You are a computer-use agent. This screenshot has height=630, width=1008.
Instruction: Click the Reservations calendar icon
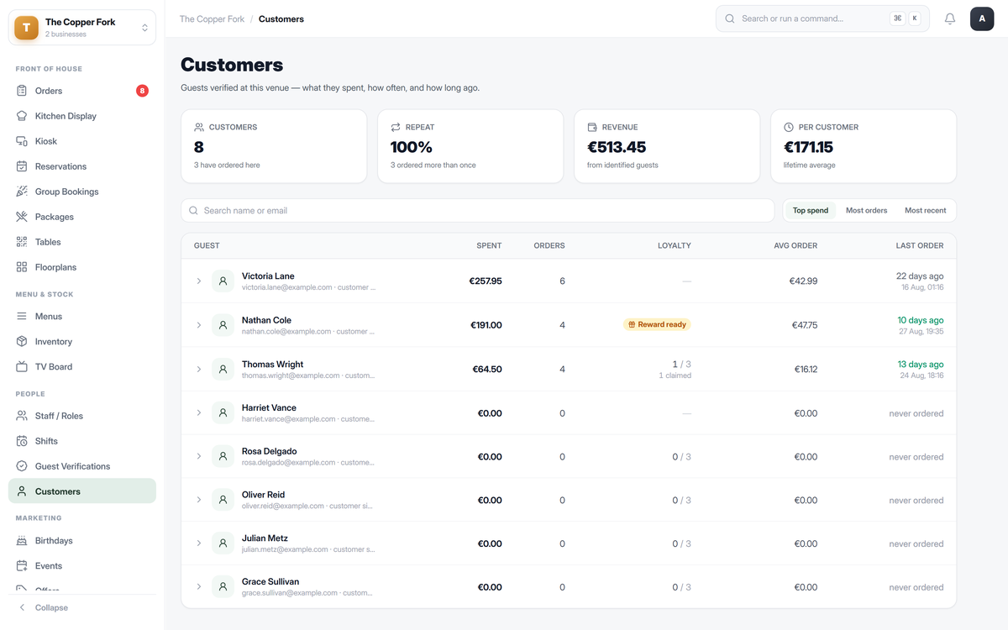click(22, 166)
